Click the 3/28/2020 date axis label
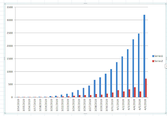The image size is (167, 116). click(96, 105)
